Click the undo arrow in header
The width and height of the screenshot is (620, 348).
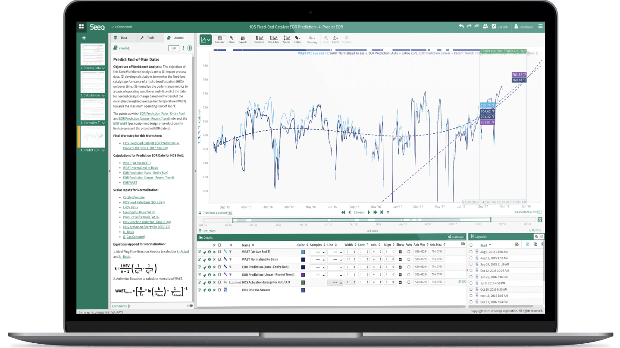click(x=461, y=27)
